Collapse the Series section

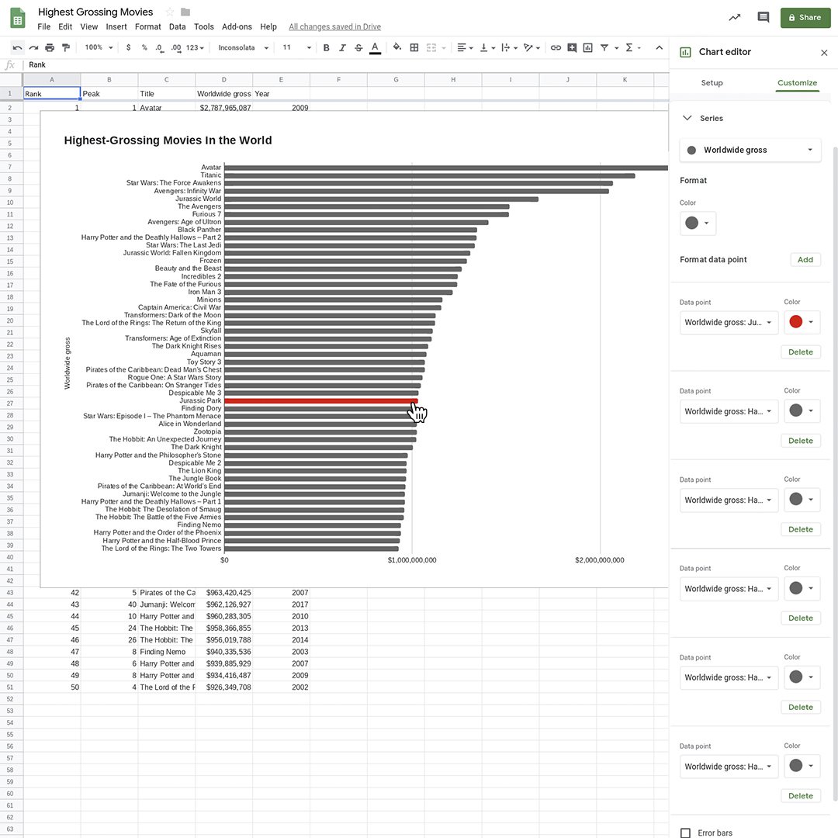687,118
